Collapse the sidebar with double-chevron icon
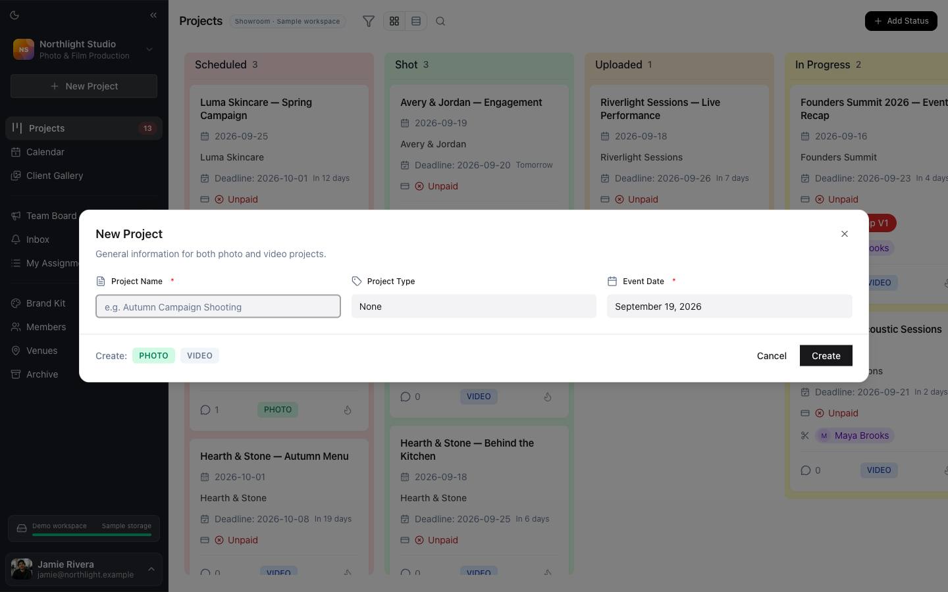Screen dimensions: 948x592 pos(153,15)
